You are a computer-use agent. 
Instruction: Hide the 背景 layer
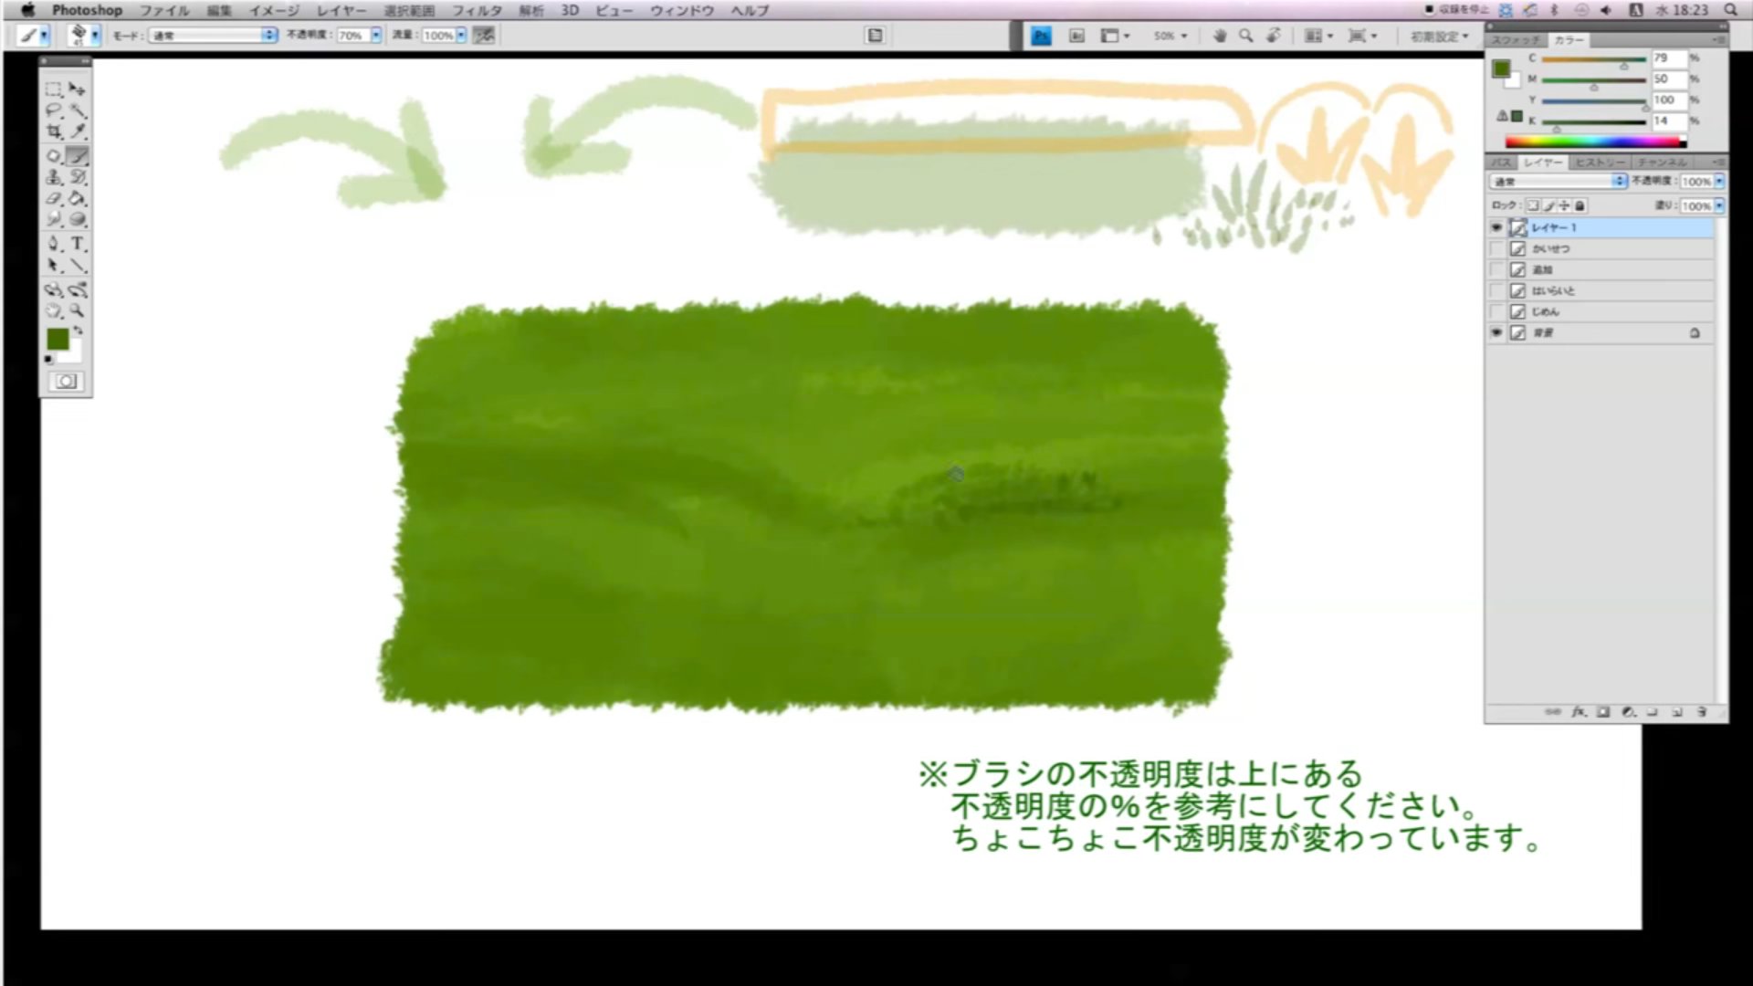1496,333
